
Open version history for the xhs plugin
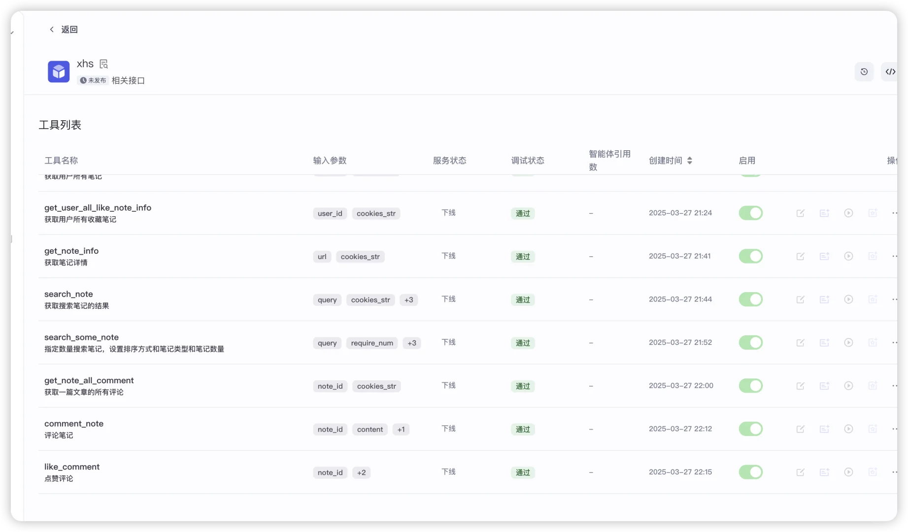click(864, 71)
